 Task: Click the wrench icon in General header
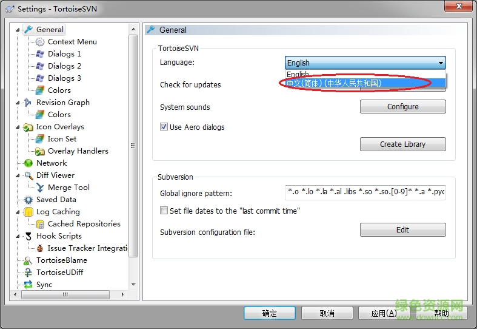pyautogui.click(x=151, y=30)
